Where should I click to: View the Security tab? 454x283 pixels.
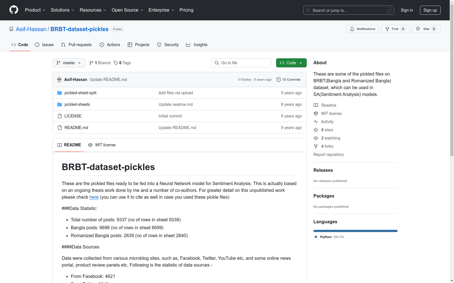[168, 45]
